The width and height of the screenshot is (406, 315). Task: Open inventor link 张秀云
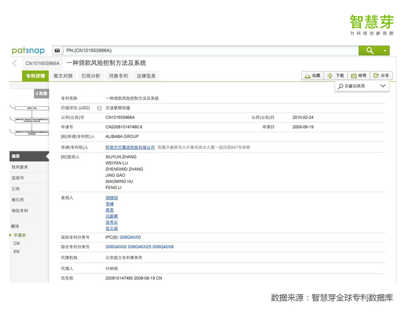point(111,223)
